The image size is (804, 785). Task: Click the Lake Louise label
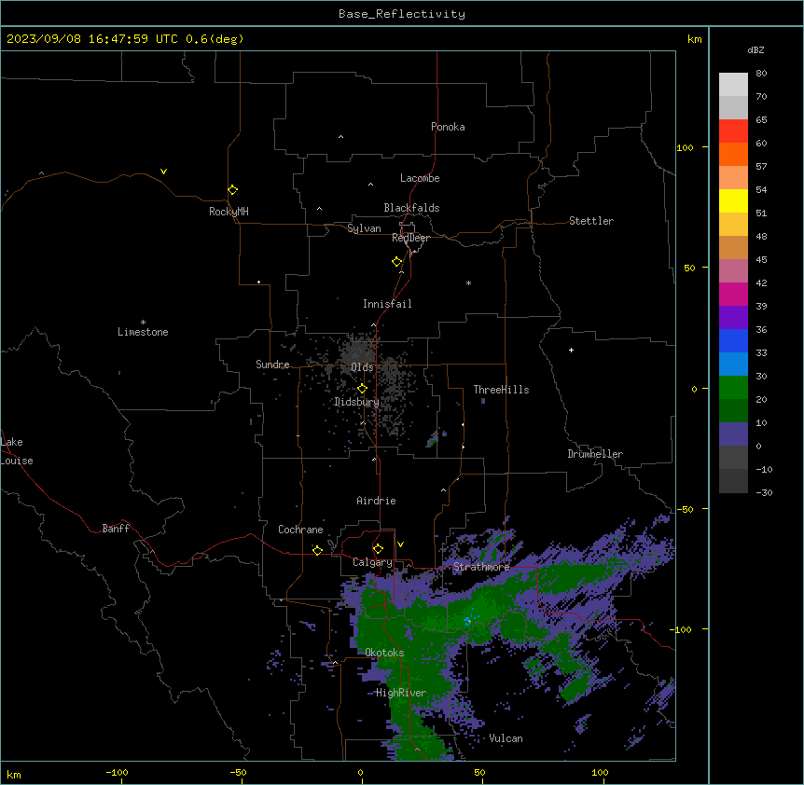pyautogui.click(x=17, y=451)
